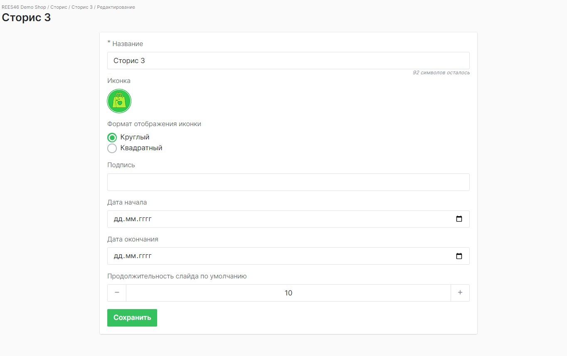Image resolution: width=567 pixels, height=356 pixels.
Task: Click the Сторис 3 breadcrumb link
Action: click(82, 7)
